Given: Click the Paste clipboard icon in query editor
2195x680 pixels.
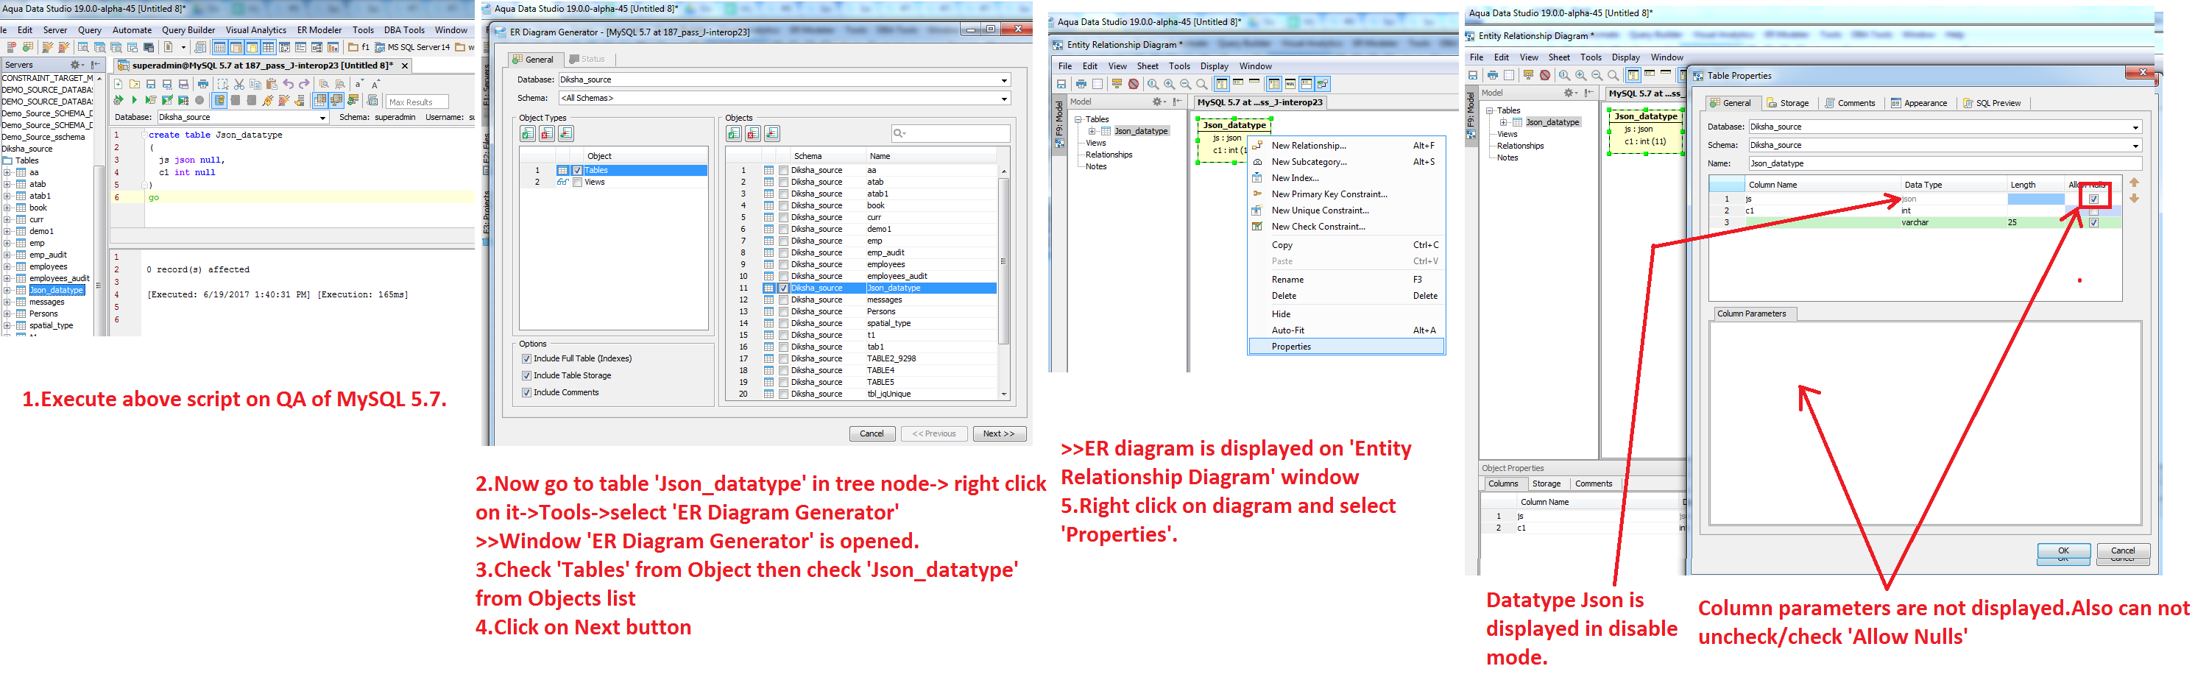Looking at the screenshot, I should 272,85.
